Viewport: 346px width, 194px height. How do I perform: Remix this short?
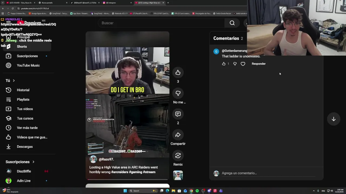pos(178,155)
